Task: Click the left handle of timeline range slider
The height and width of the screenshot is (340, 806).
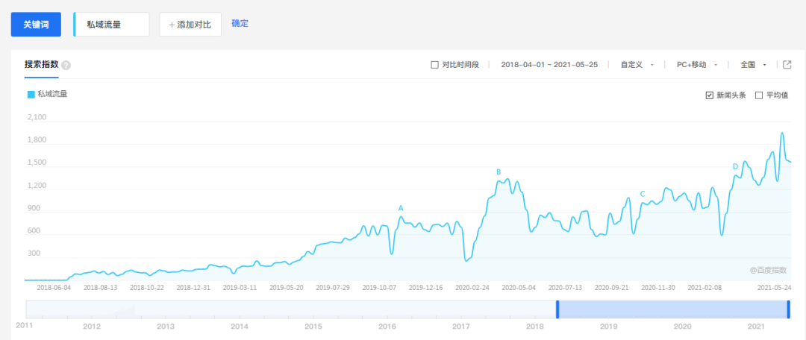Action: click(x=557, y=309)
